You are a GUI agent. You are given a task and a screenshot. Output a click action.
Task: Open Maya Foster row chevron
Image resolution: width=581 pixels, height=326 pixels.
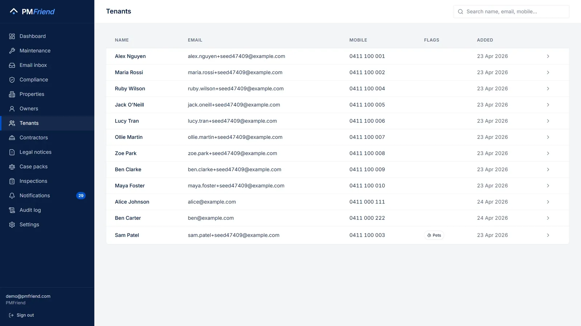[x=548, y=186]
